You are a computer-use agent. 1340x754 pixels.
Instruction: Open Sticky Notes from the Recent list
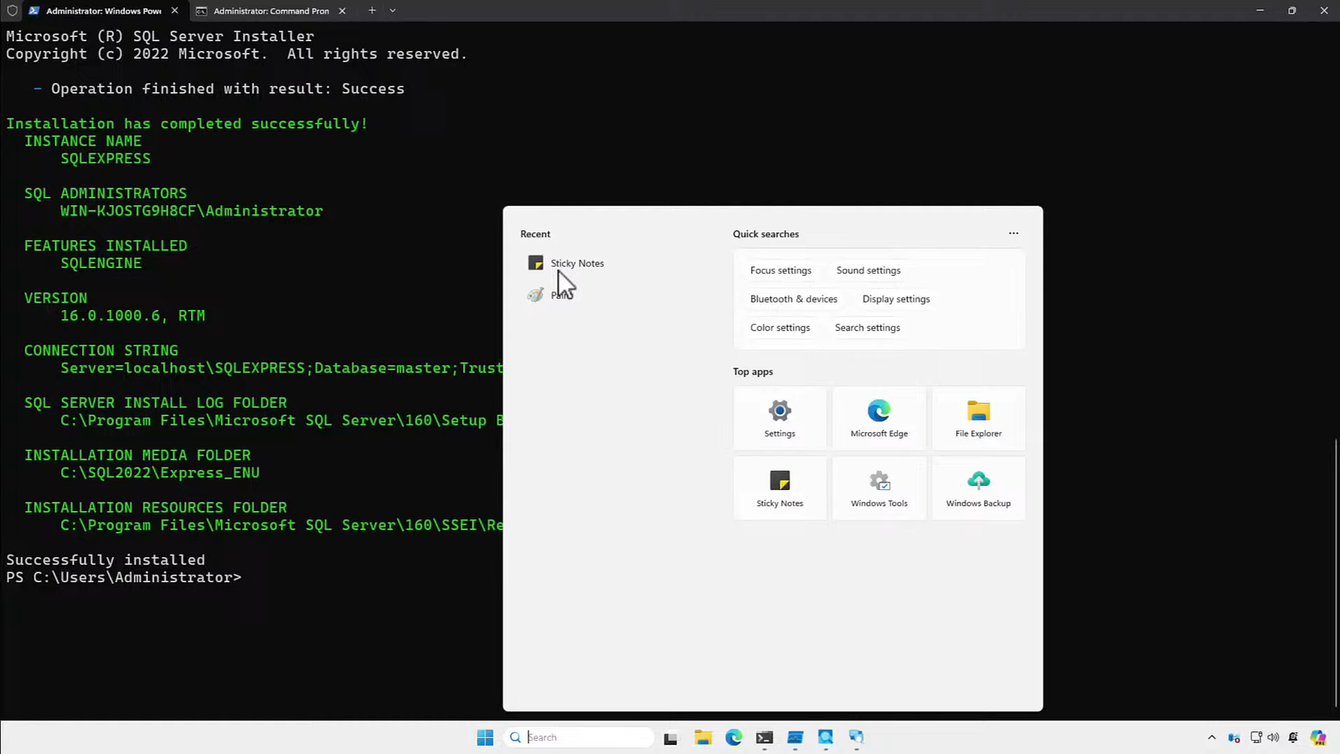click(576, 263)
